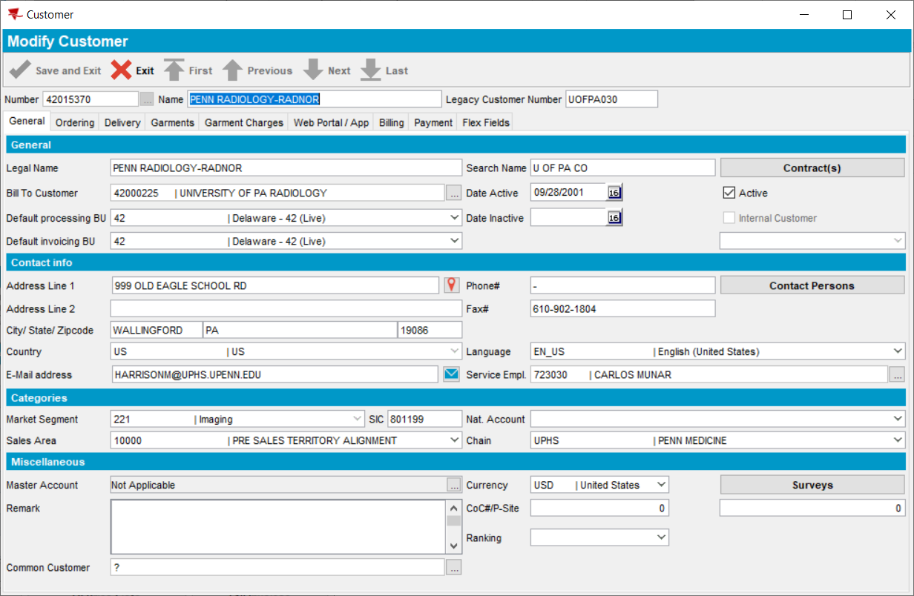Switch to the Billing tab
The image size is (914, 596).
[392, 122]
